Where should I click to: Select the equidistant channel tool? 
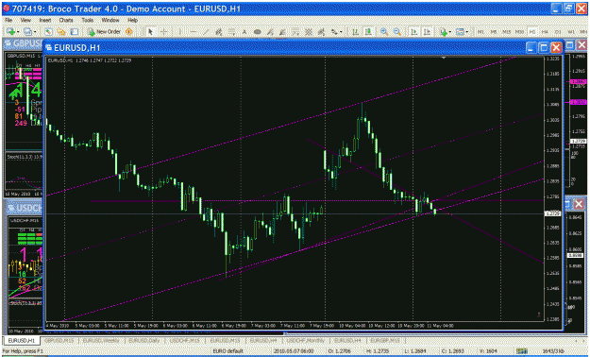[x=218, y=31]
